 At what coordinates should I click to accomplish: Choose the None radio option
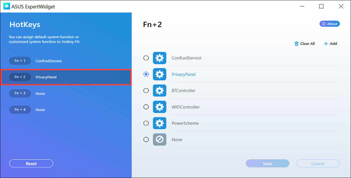coord(146,139)
